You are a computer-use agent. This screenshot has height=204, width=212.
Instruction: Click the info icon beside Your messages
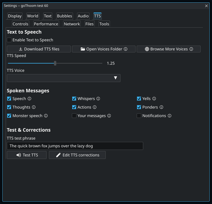[x=109, y=116]
